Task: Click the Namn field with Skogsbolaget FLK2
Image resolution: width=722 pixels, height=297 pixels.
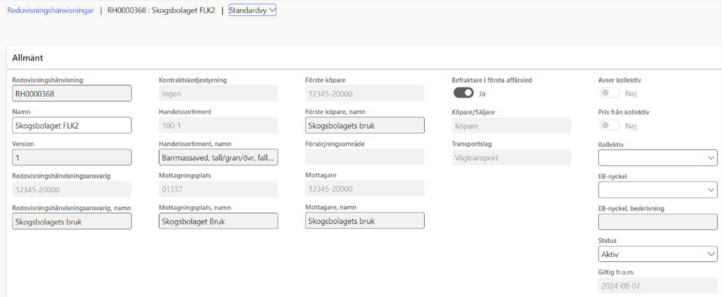Action: (x=72, y=125)
